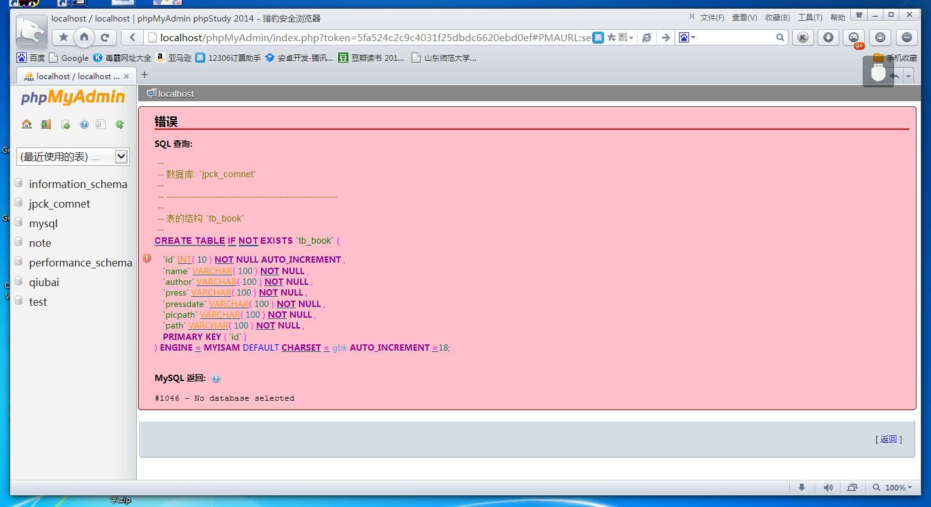Screen dimensions: 931x507
Task: Open the K security toolbar button
Action: [802, 37]
